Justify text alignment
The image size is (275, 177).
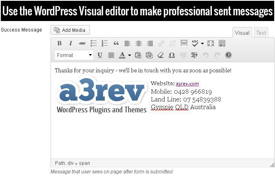(111, 55)
